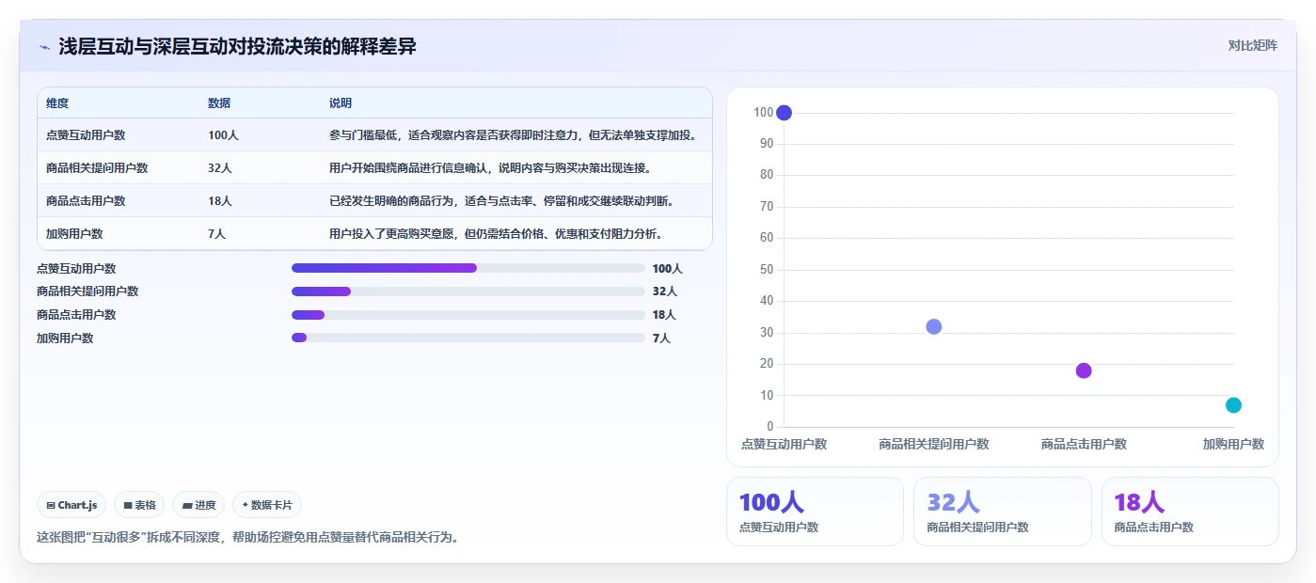Click the 100 data point on the chart
Screen dimensions: 1316x583
click(x=784, y=113)
